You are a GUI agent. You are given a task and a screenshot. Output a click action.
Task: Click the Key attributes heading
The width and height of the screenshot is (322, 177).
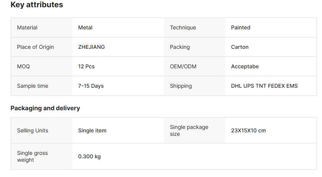tap(37, 5)
